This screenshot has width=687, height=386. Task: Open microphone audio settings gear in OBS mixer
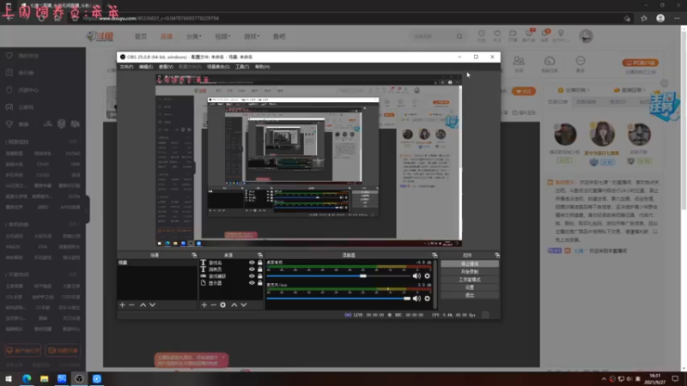click(x=427, y=299)
